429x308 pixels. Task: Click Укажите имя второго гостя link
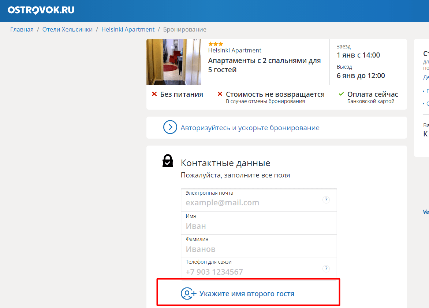(x=247, y=294)
